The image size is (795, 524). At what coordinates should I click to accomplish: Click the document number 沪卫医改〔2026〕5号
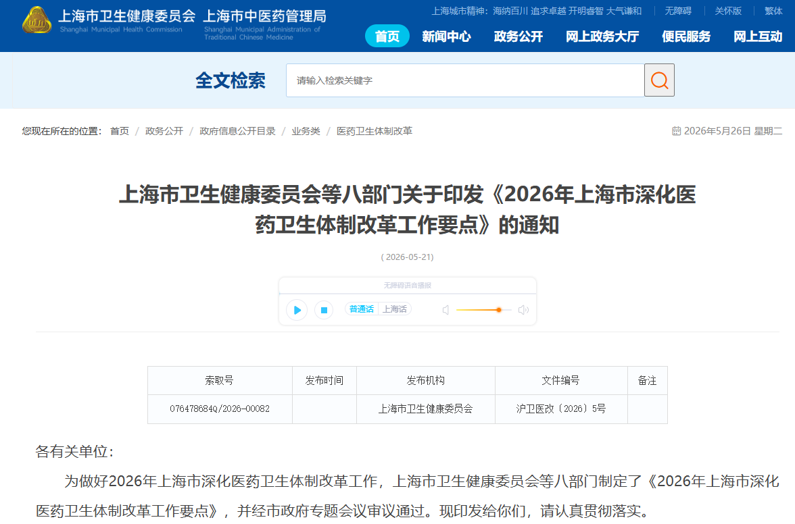(x=561, y=409)
